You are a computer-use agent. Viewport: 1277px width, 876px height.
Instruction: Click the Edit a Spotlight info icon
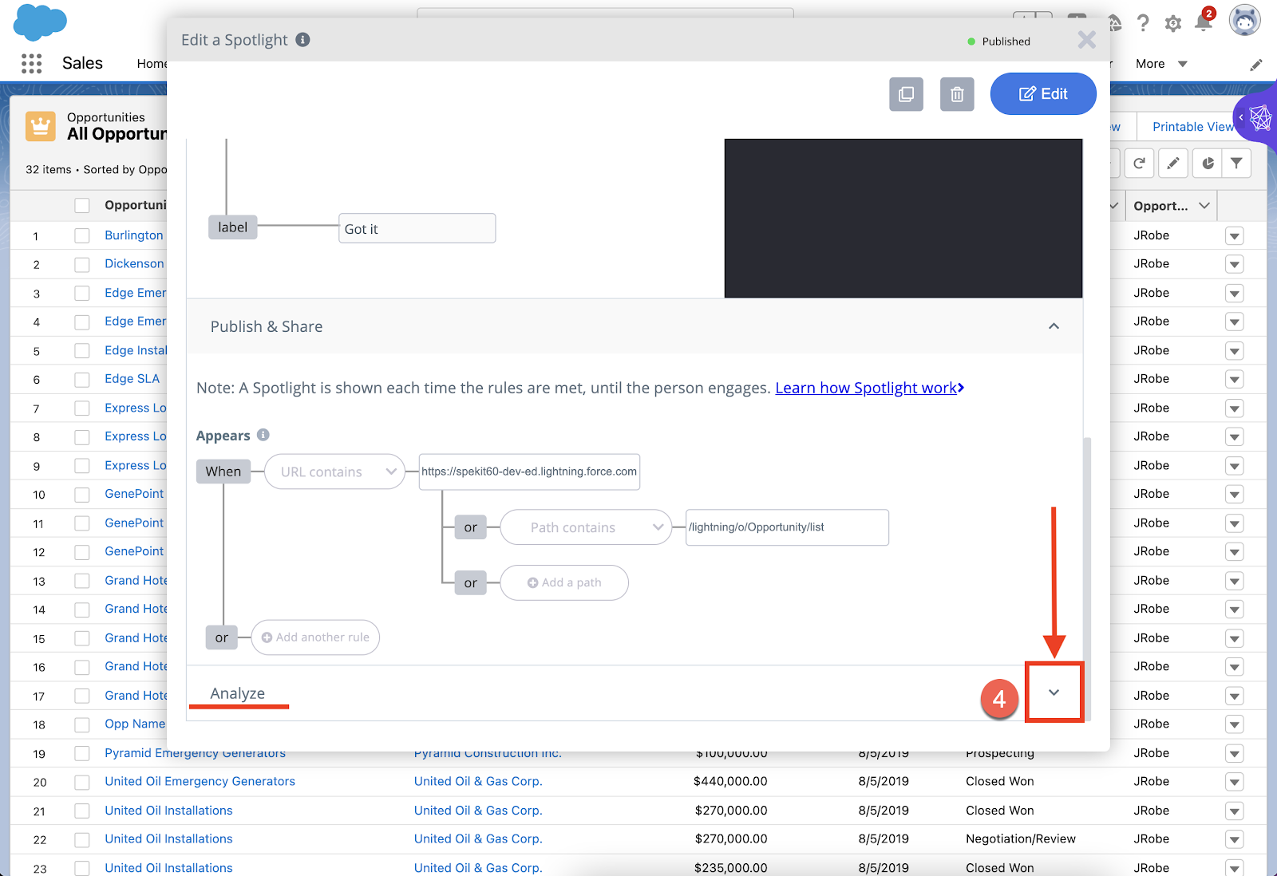[x=302, y=40]
